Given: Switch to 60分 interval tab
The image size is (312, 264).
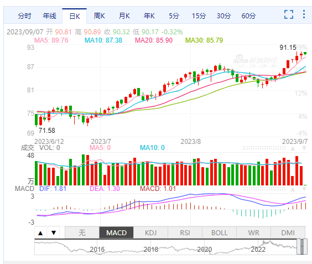Looking at the screenshot, I should tap(248, 16).
